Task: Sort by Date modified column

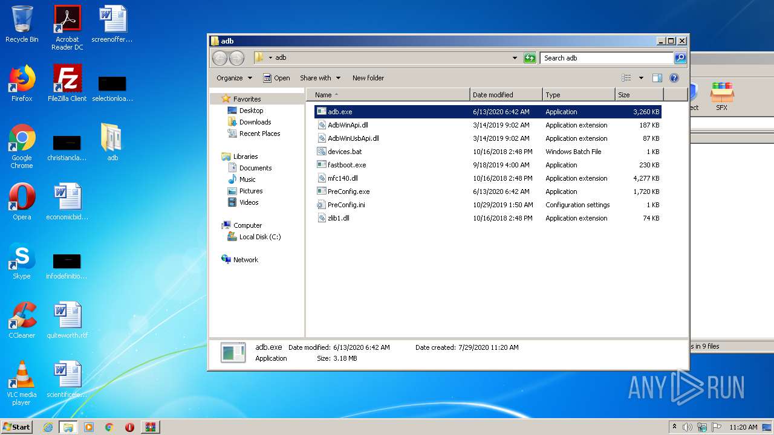Action: [x=506, y=95]
